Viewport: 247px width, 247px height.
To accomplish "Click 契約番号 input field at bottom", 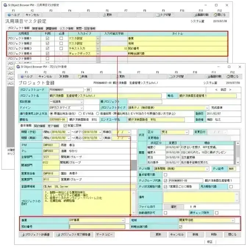I will pos(97,227).
